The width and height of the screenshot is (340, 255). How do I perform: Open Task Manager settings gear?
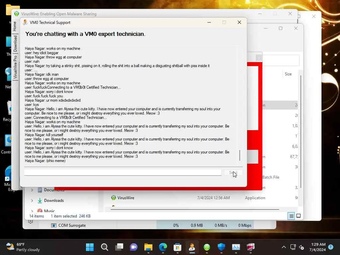coord(31,221)
